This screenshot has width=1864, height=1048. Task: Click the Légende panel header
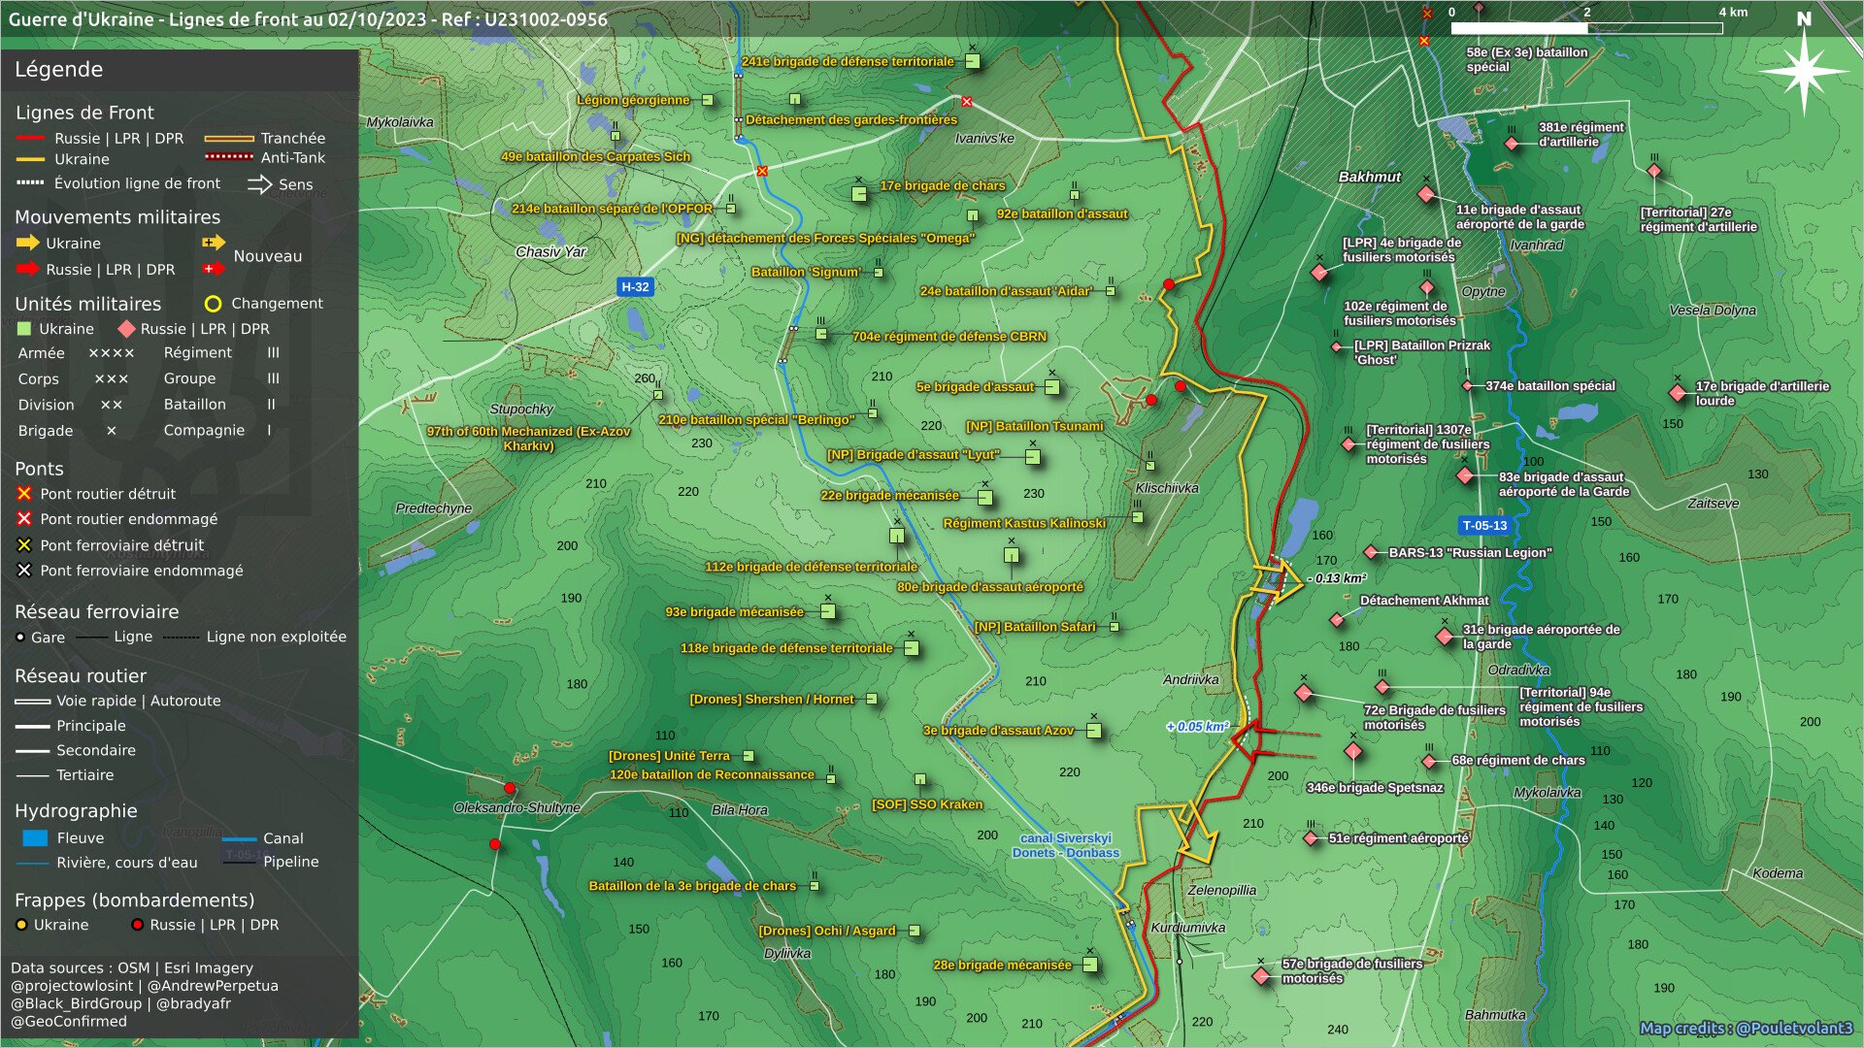[x=180, y=70]
